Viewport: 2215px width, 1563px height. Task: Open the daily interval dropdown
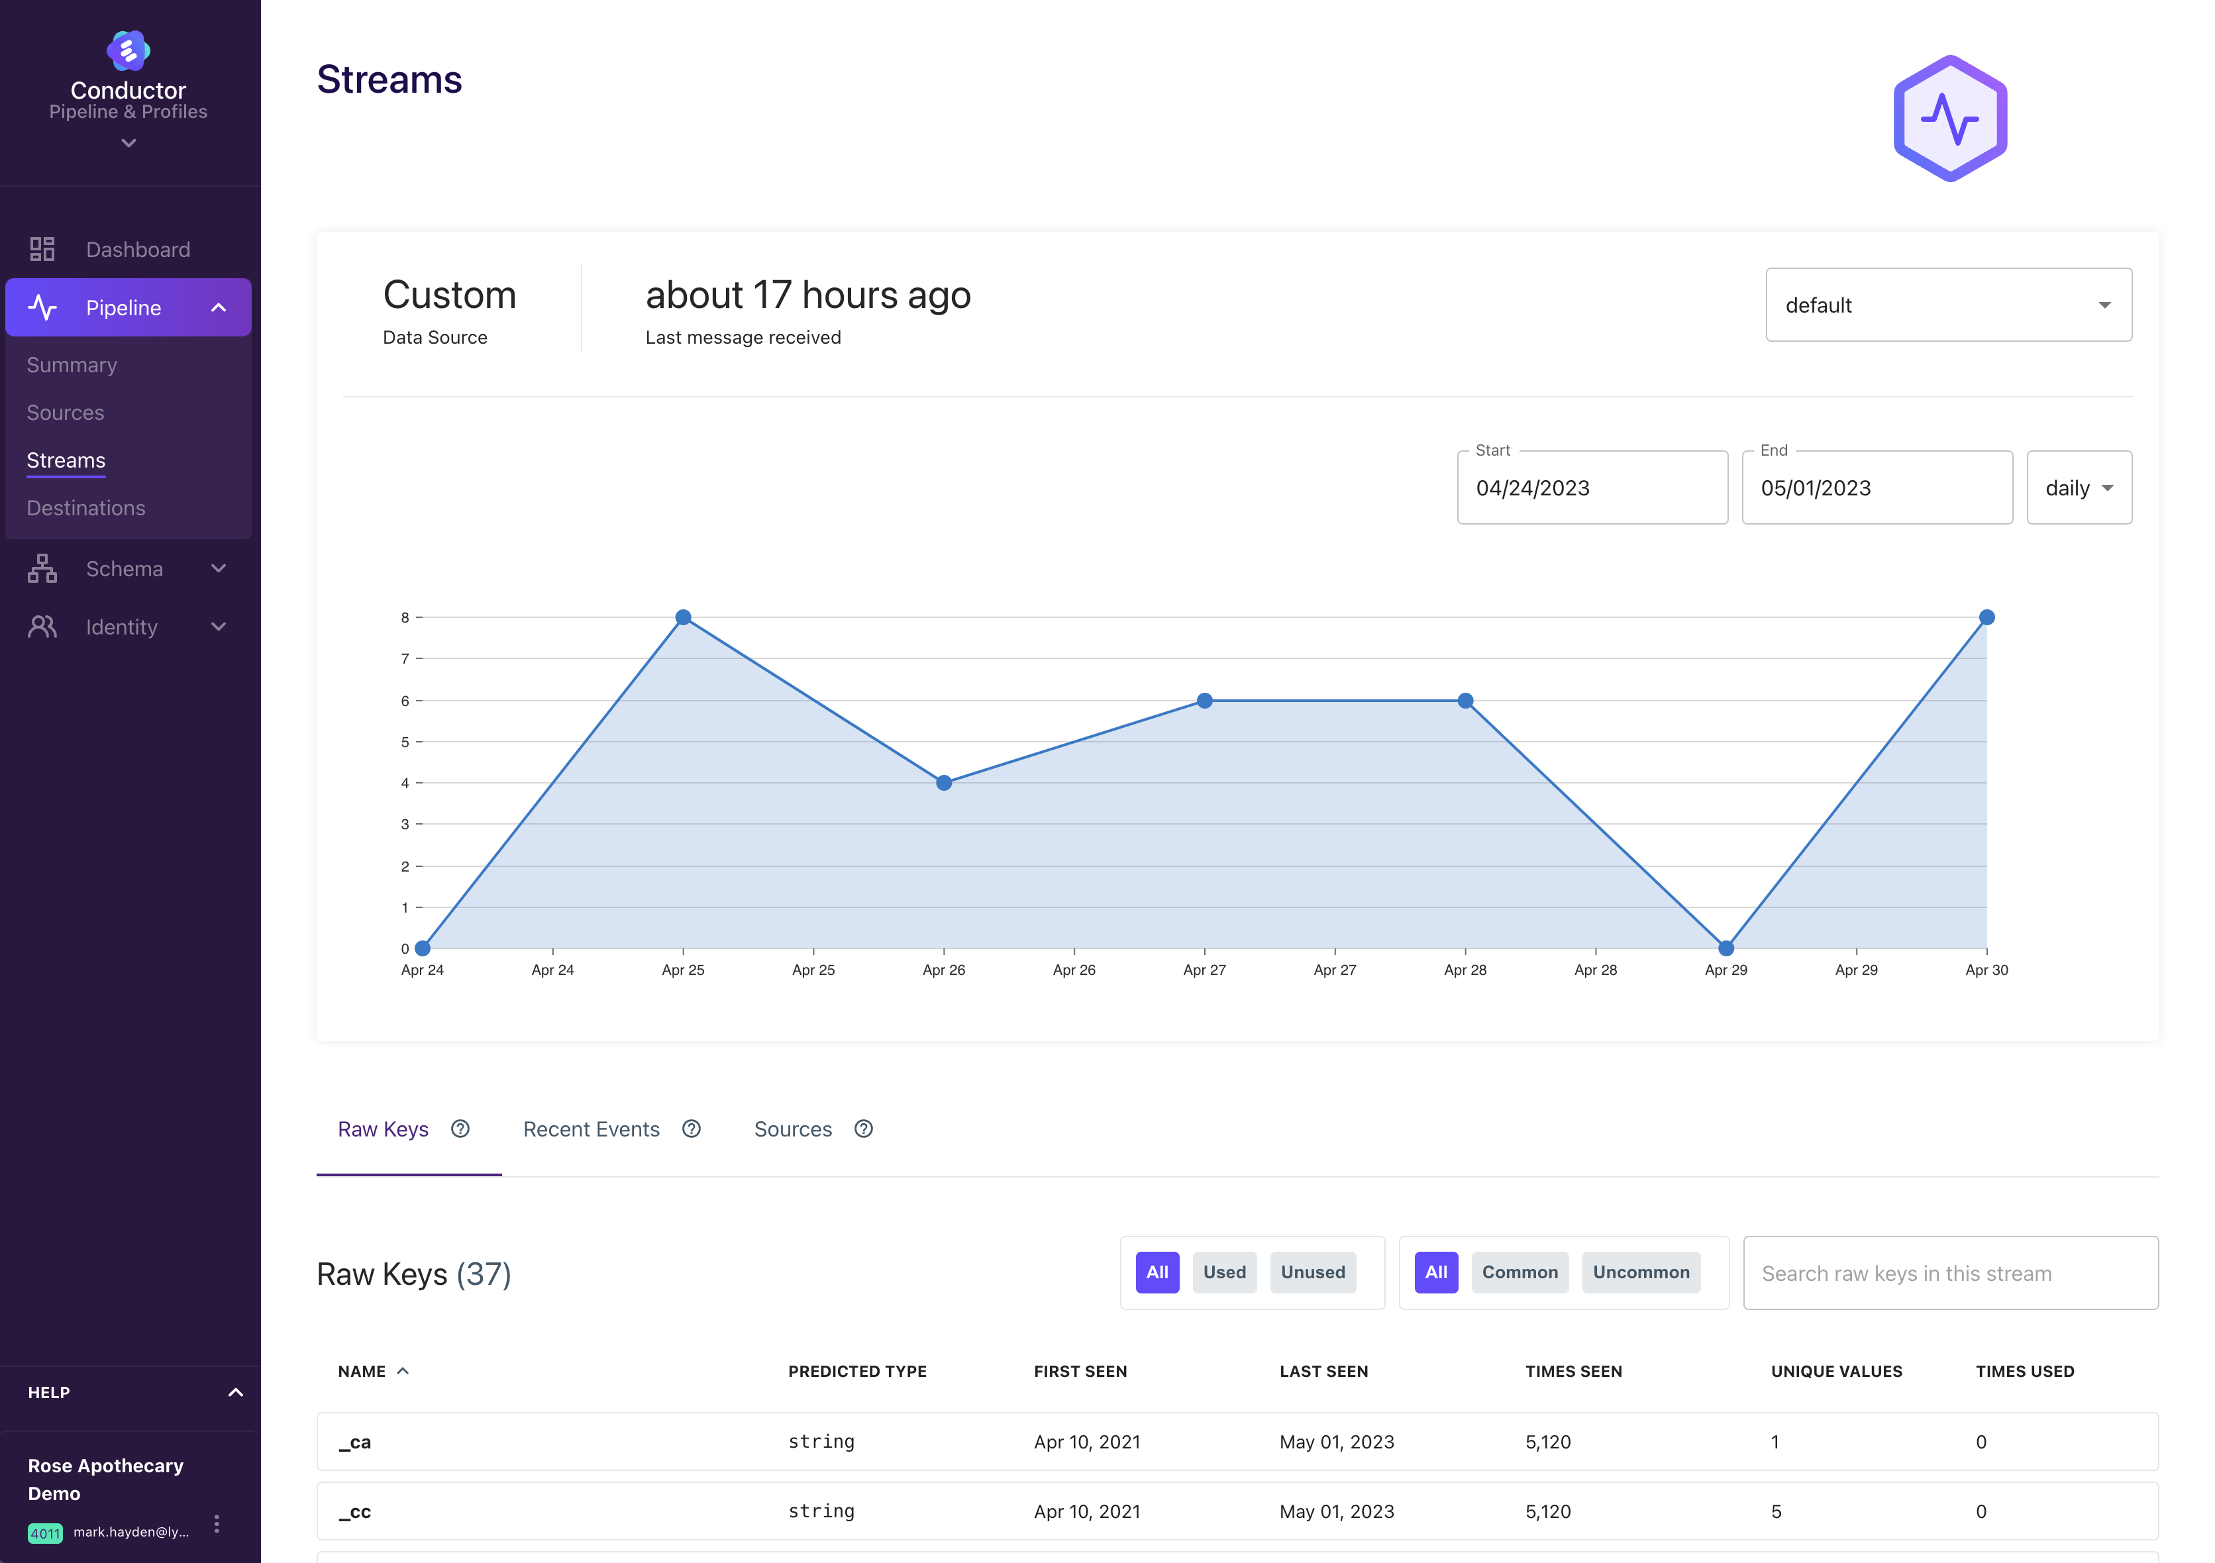coord(2078,488)
